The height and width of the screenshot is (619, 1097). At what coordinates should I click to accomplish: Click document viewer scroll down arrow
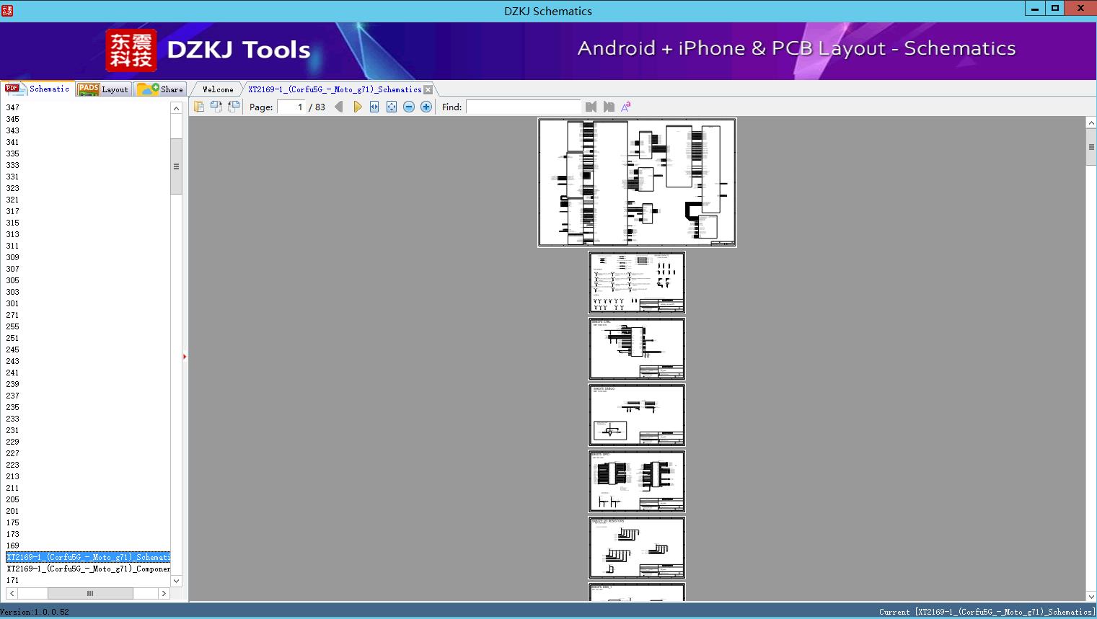1091,596
